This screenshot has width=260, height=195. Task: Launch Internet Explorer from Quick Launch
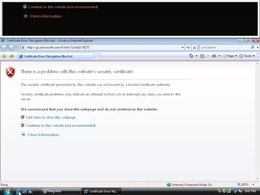click(x=18, y=191)
